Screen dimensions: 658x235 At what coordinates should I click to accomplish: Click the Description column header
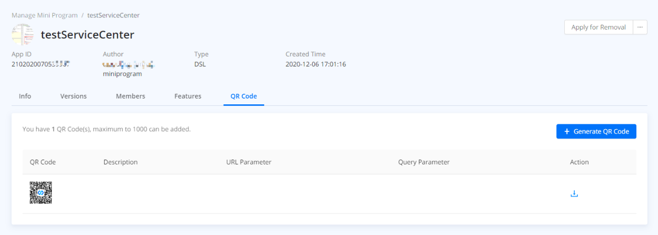(121, 162)
